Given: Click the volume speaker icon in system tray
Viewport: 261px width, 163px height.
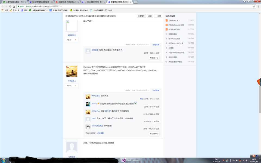Looking at the screenshot, I should tap(237, 161).
